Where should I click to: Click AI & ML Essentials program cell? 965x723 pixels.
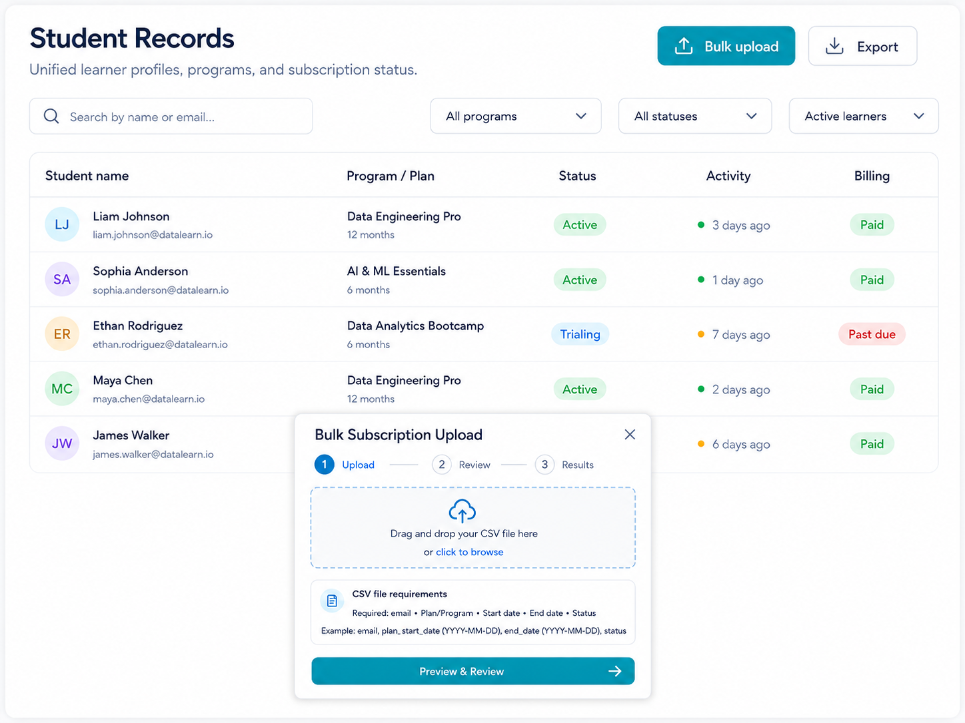click(x=397, y=271)
